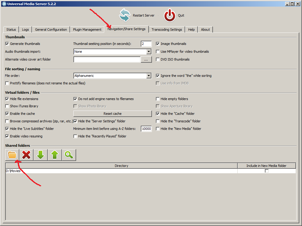This screenshot has width=302, height=226.
Task: Enable Show iTunes library checkbox
Action: (7, 106)
